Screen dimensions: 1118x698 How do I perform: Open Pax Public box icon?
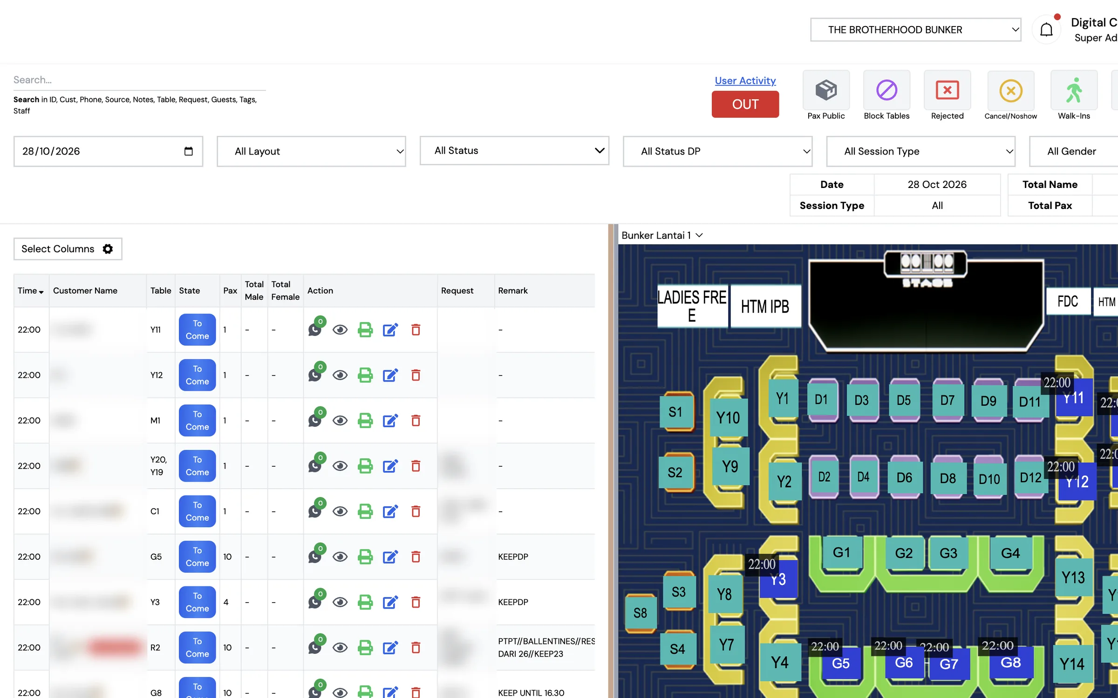[826, 90]
